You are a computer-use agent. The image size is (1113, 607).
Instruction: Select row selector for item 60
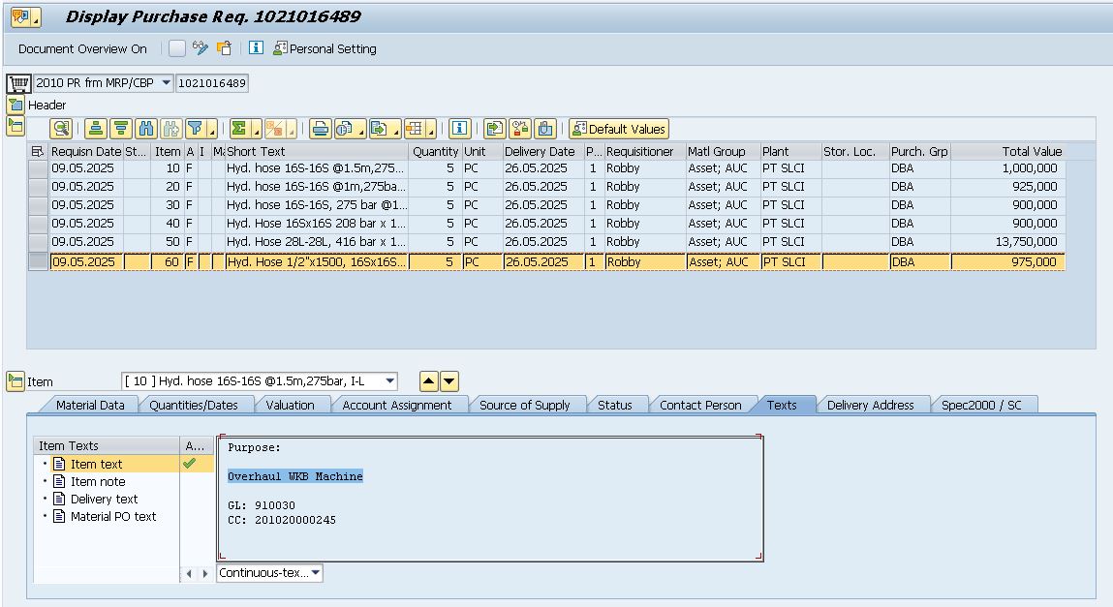38,261
